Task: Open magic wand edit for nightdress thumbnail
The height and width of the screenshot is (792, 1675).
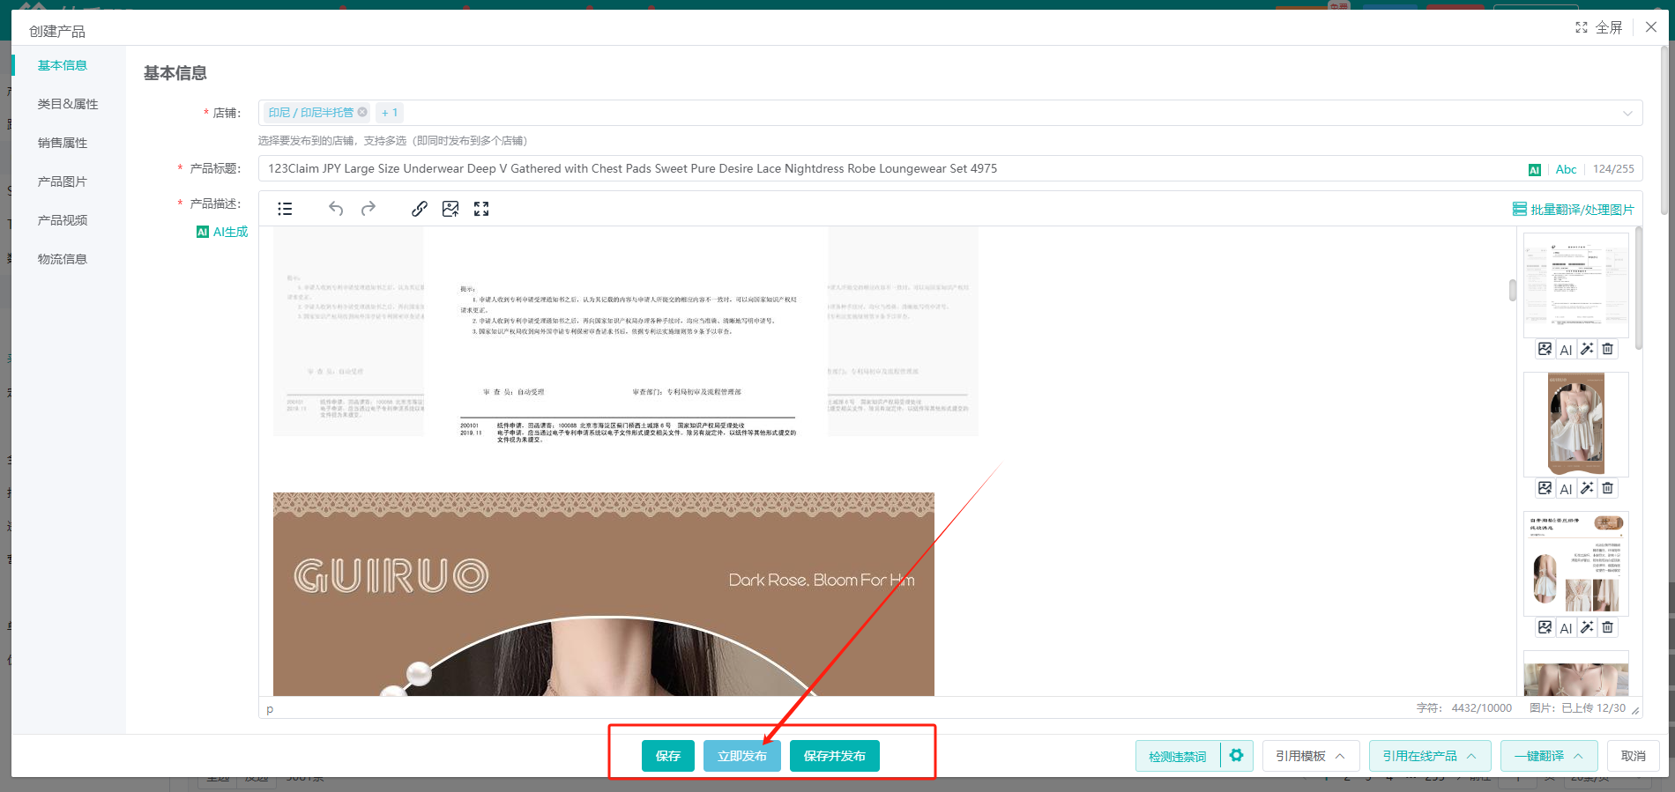Action: (1587, 488)
